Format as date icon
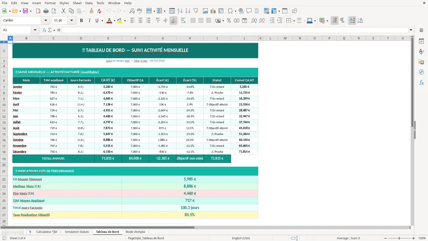This screenshot has width=428, height=241. tap(244, 21)
